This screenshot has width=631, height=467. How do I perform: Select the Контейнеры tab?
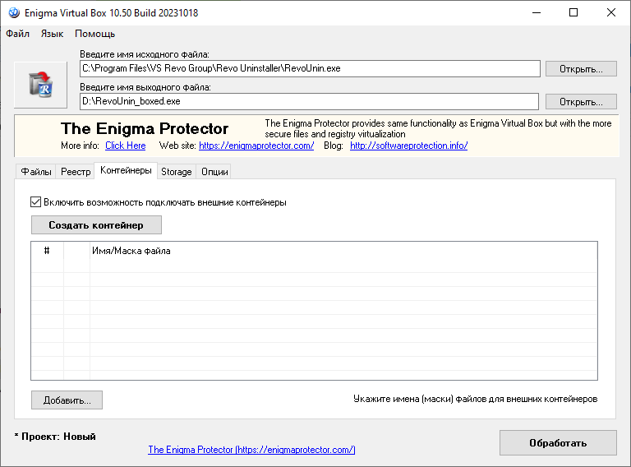(x=126, y=171)
